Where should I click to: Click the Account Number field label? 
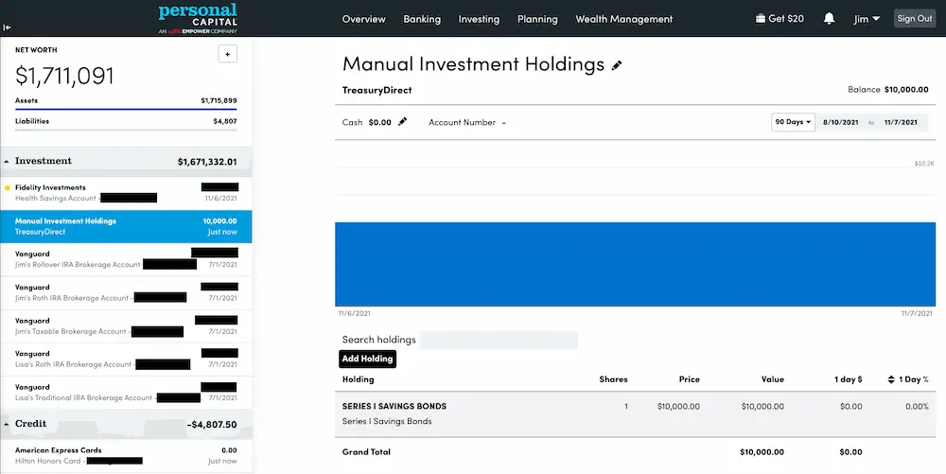pos(463,122)
